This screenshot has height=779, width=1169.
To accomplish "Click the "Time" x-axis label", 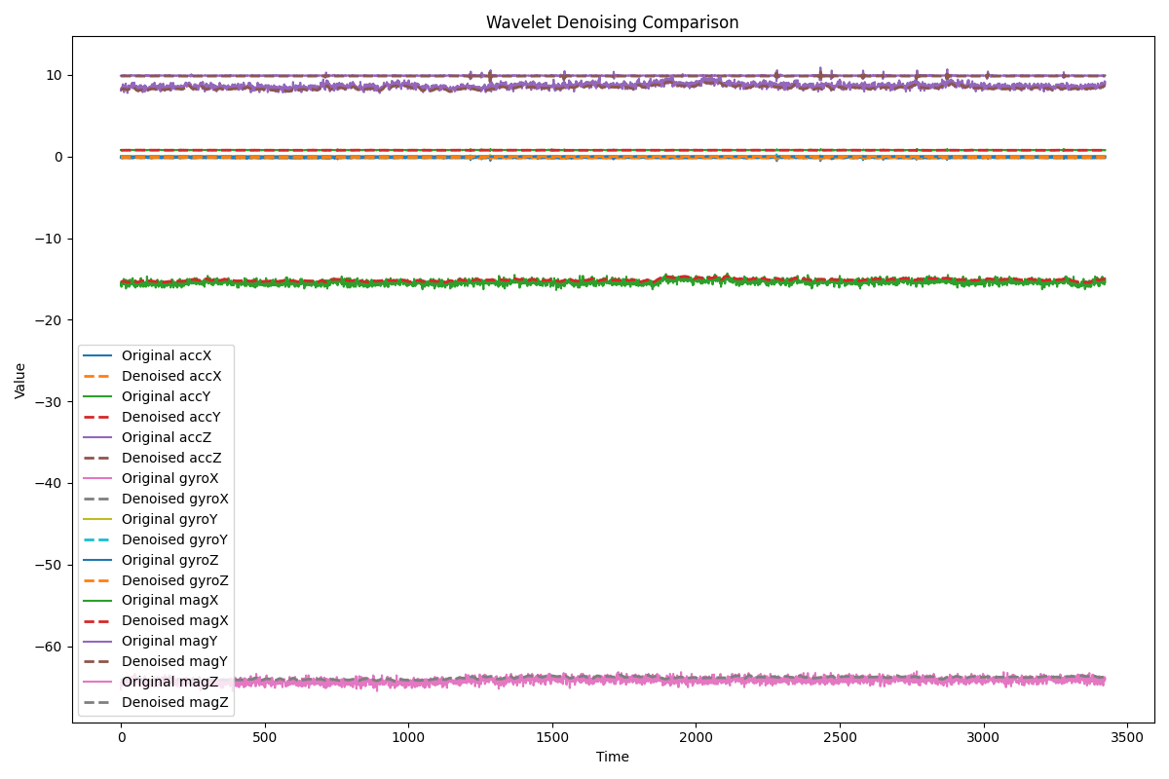I will click(x=612, y=757).
